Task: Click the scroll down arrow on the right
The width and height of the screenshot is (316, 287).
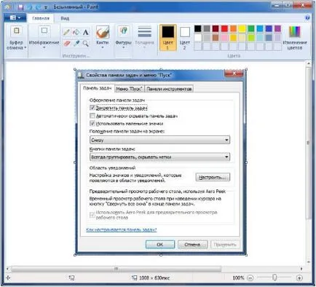Action: (309, 262)
